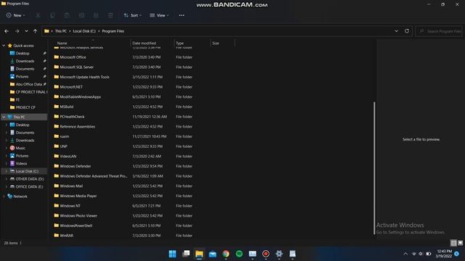
Task: Open the Bandicam recorder taskbar icon
Action: 266,254
